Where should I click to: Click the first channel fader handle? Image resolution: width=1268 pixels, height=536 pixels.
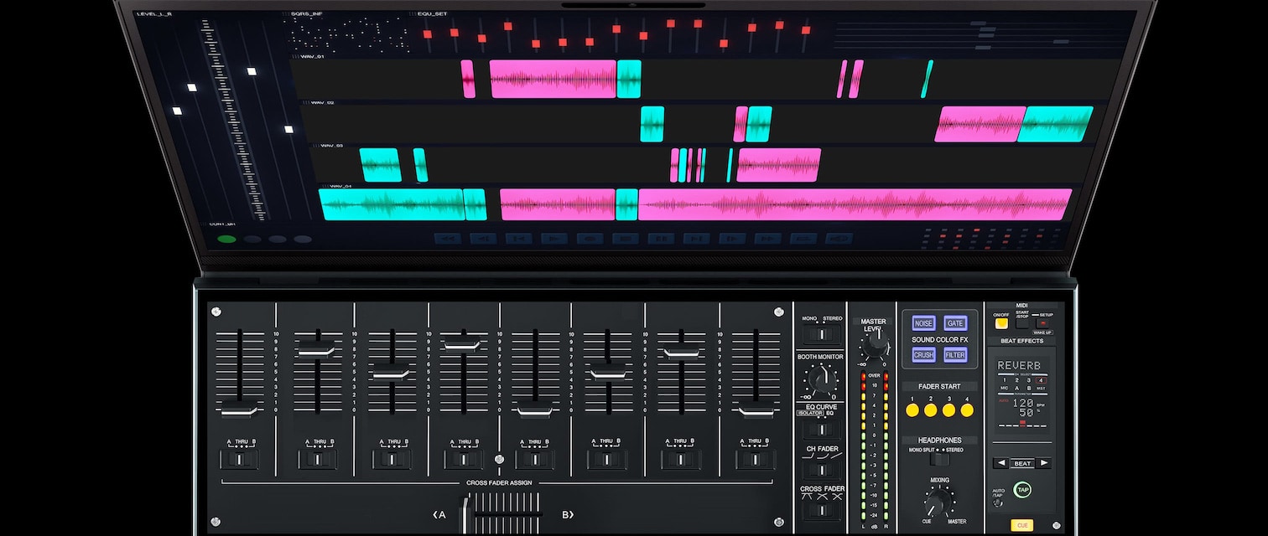(239, 410)
